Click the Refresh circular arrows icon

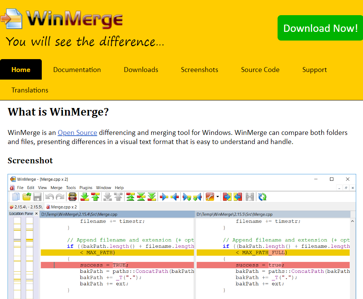(x=262, y=197)
